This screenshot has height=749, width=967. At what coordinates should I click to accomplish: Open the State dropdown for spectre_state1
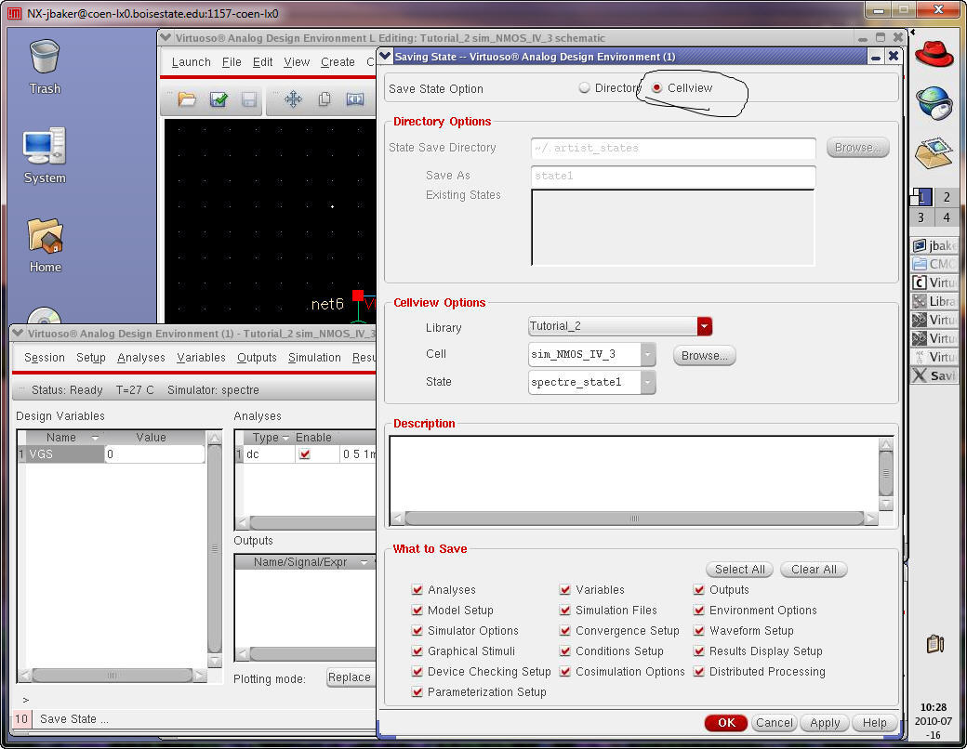(x=647, y=382)
